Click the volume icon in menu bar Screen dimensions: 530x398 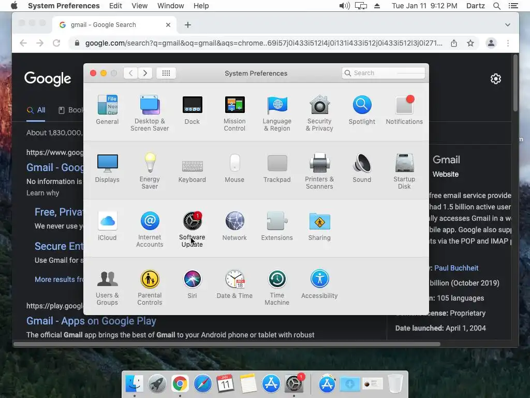click(x=344, y=6)
